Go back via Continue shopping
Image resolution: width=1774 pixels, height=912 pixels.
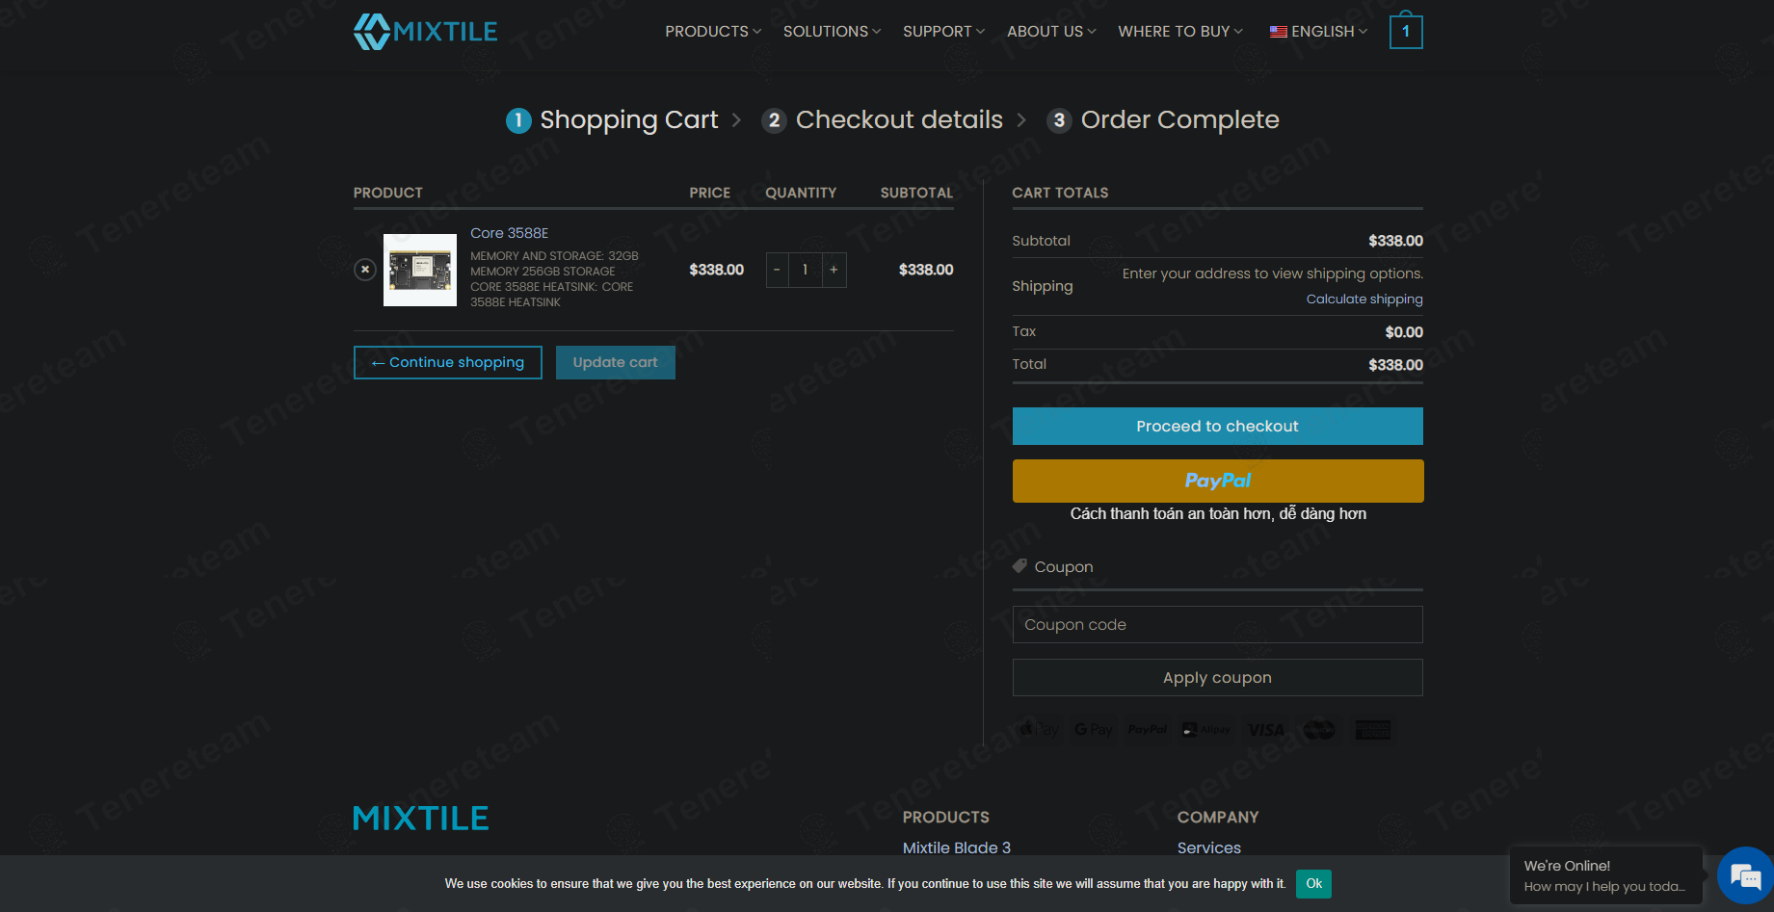tap(448, 362)
